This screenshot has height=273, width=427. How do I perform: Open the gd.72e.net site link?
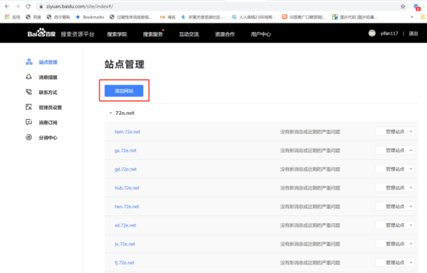click(125, 169)
